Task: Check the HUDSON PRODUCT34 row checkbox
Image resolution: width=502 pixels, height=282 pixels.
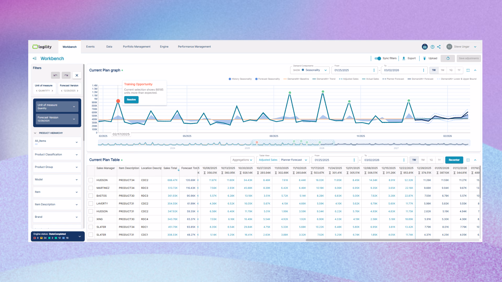Action: click(x=91, y=180)
